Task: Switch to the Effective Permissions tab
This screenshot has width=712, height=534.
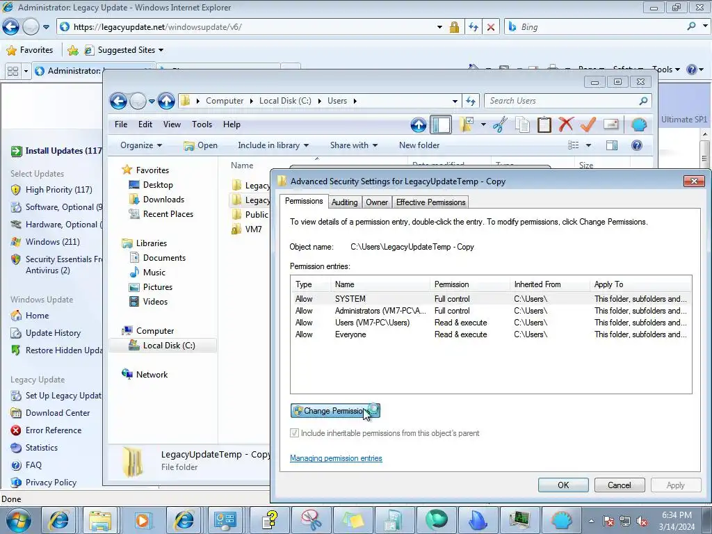Action: (431, 202)
